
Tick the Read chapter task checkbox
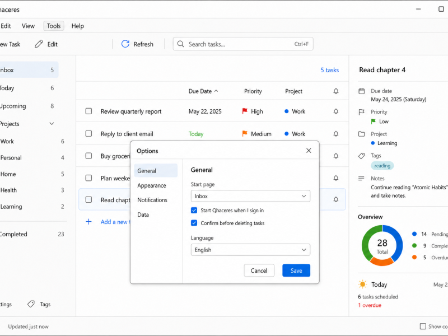tap(88, 199)
